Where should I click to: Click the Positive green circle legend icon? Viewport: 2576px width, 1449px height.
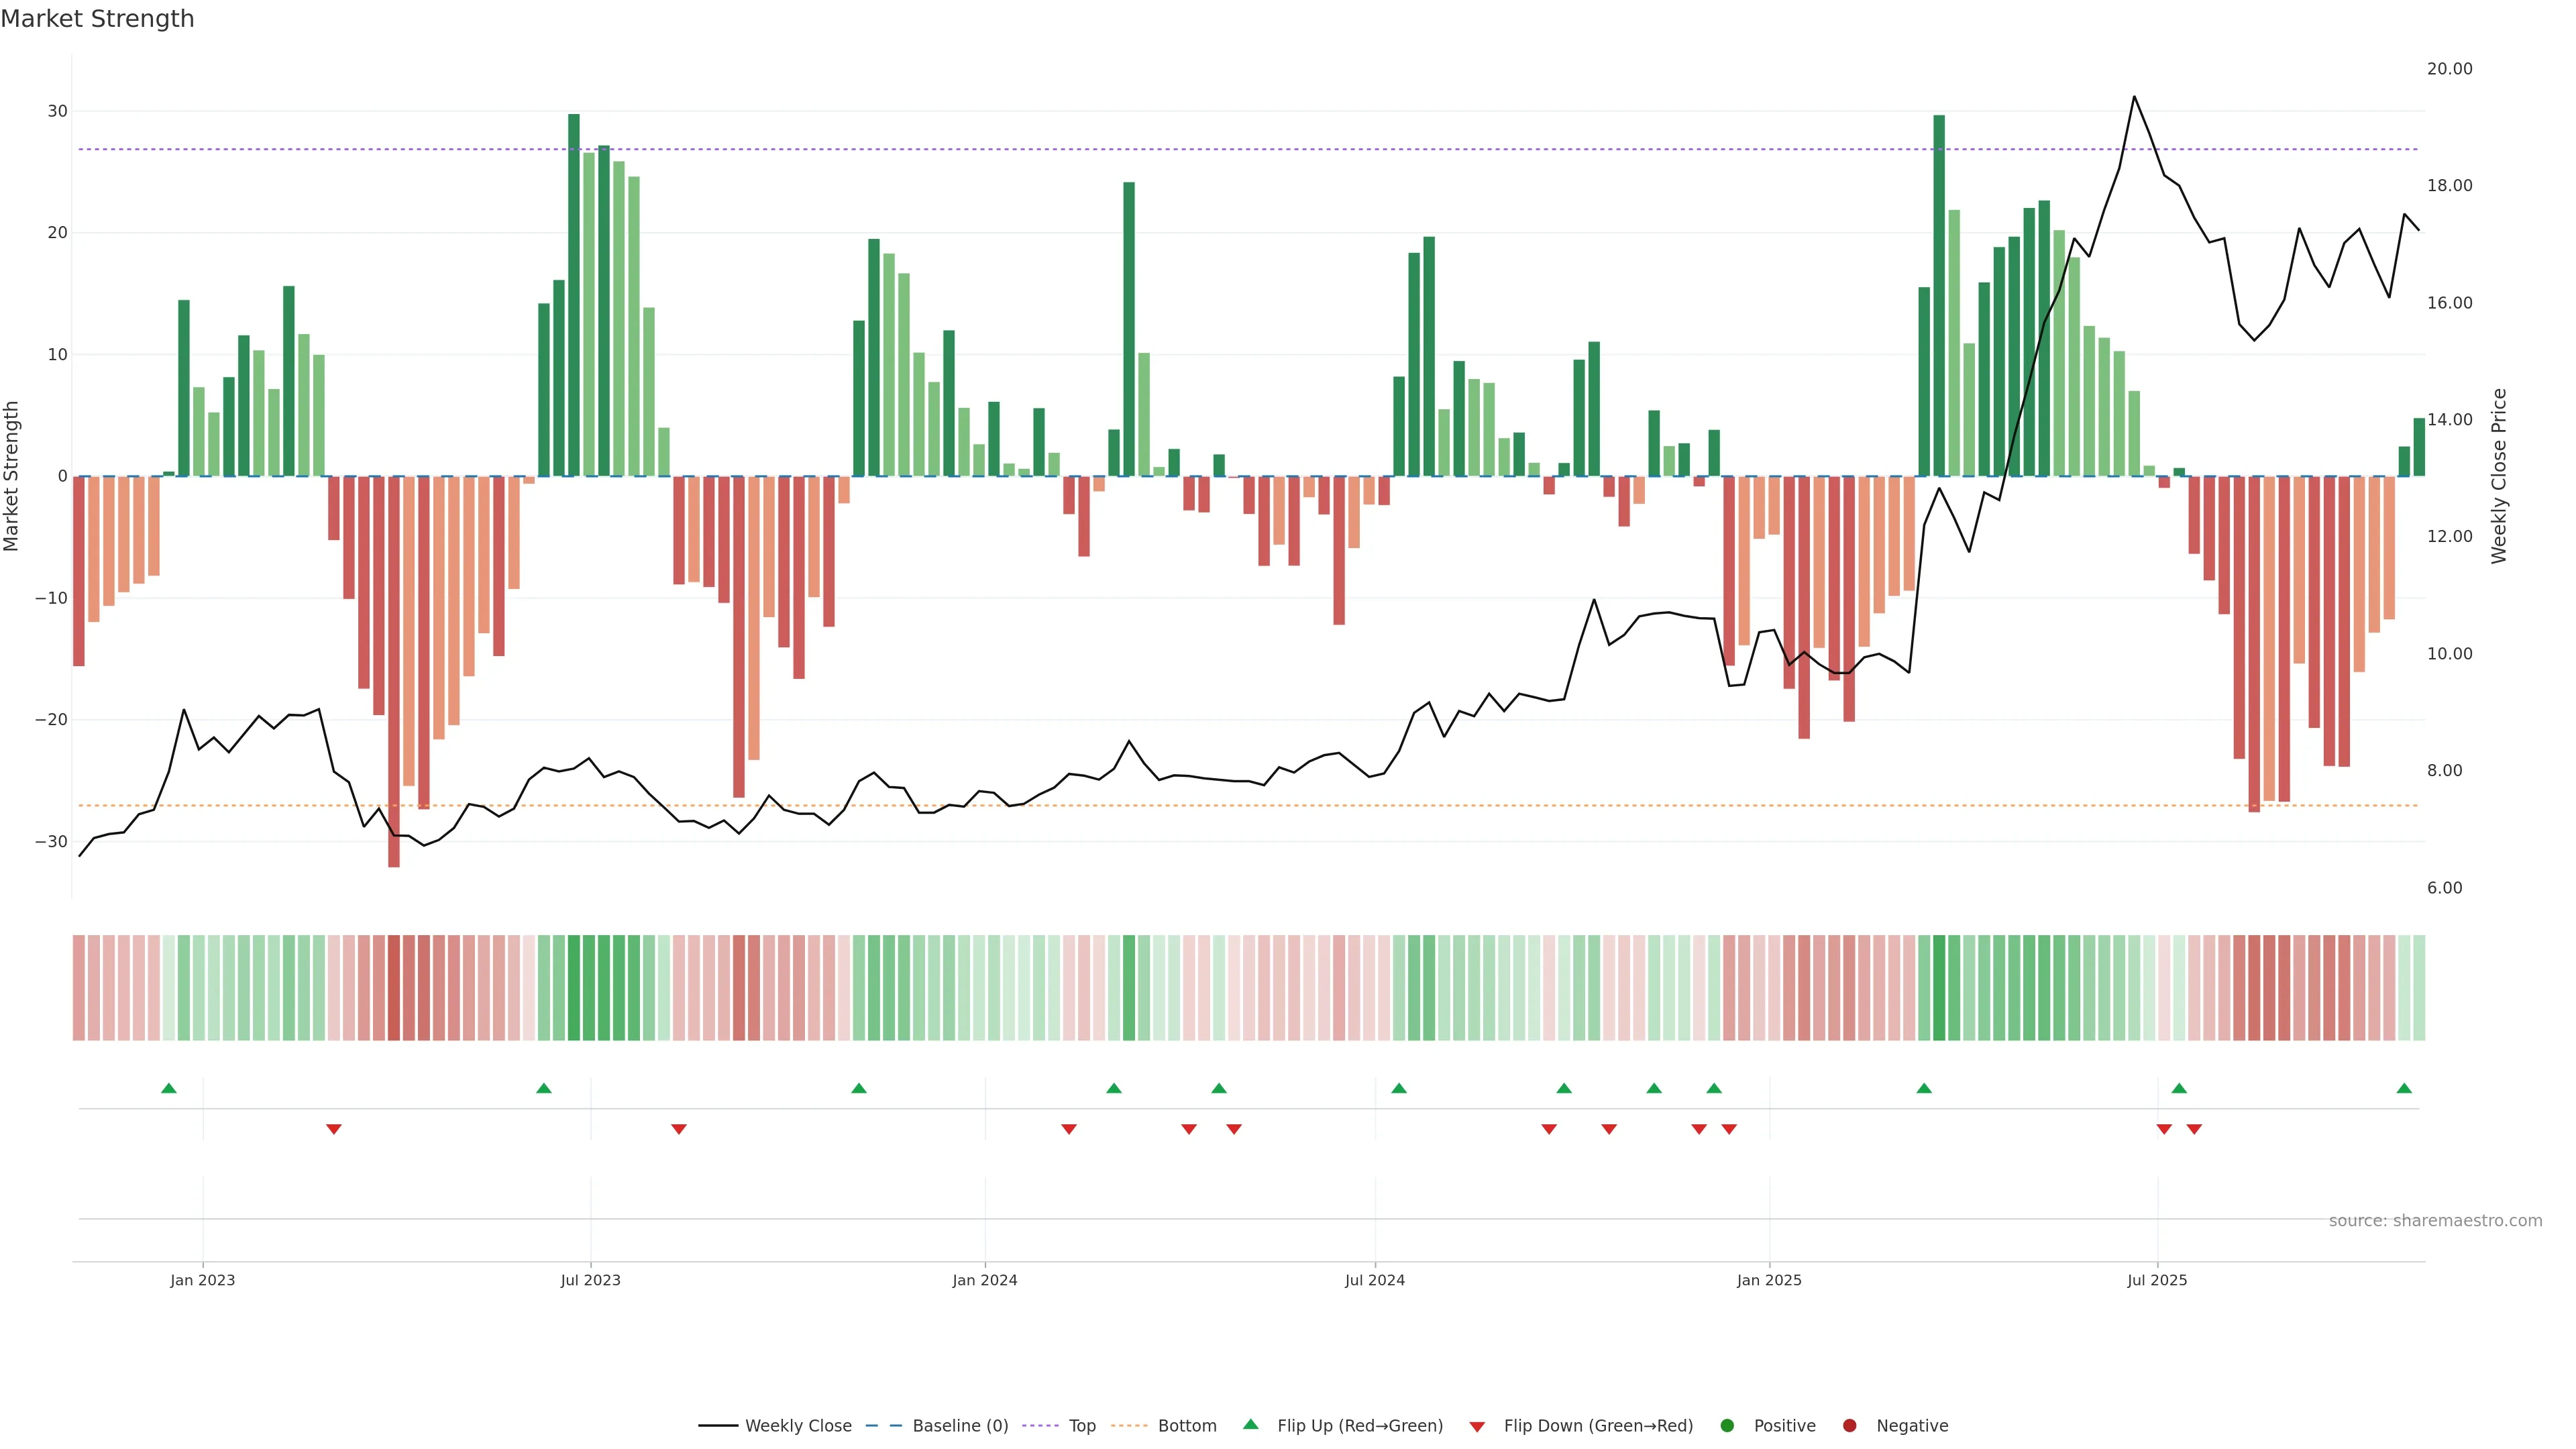click(1727, 1426)
